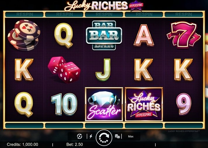This screenshot has height=148, width=208.
Task: Click the RESPIN button above reel five
Action: [x=184, y=14]
